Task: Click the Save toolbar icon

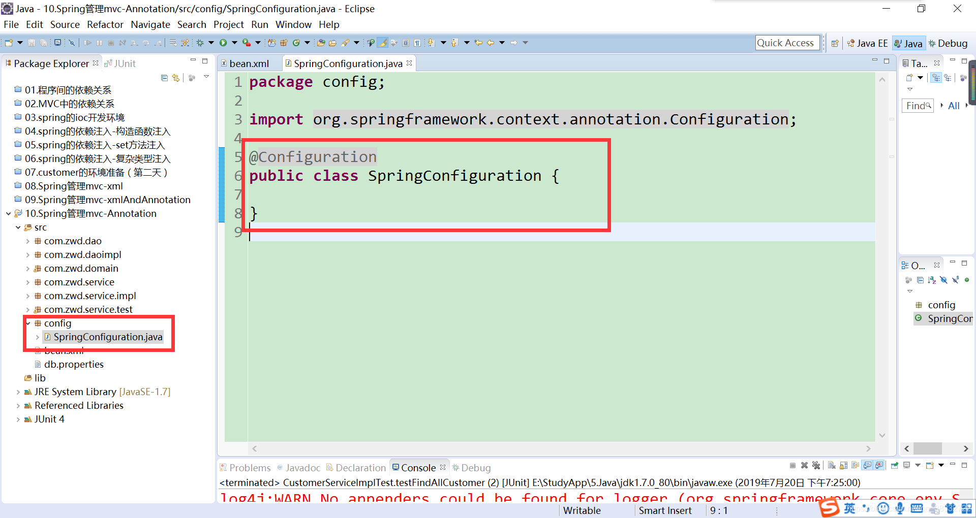Action: point(32,43)
